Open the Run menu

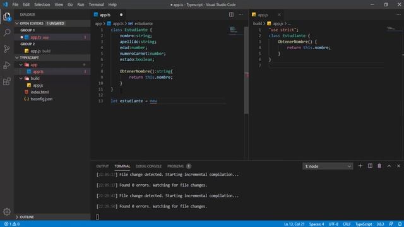(x=81, y=4)
